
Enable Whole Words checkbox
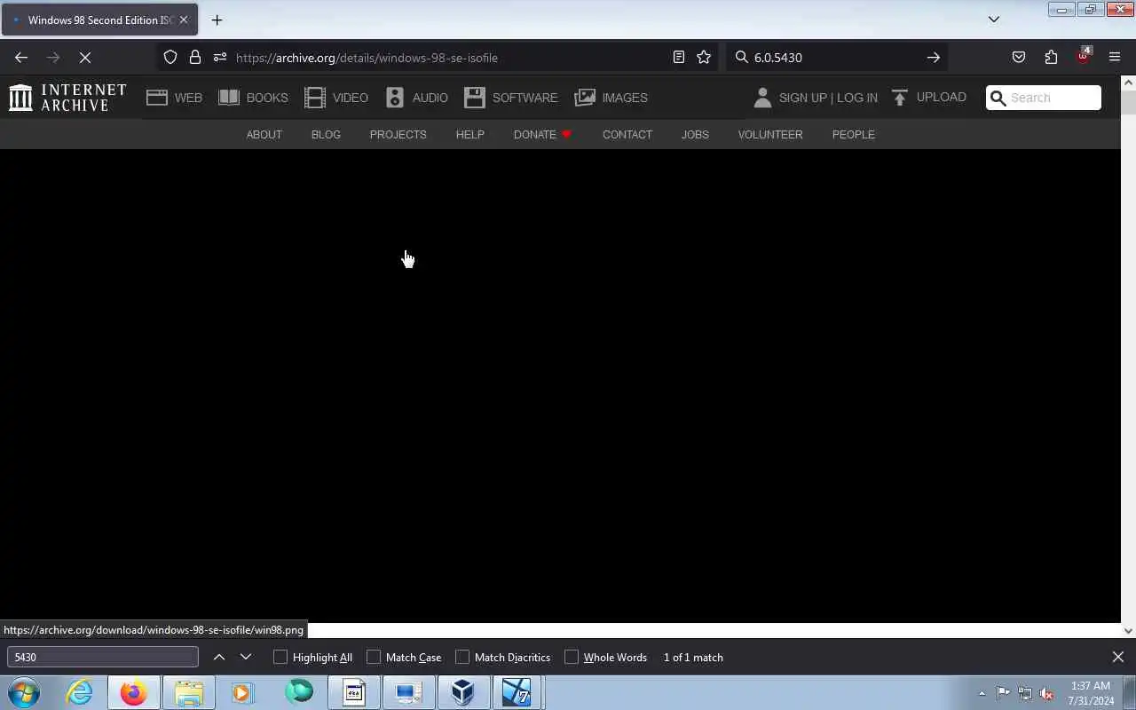point(572,657)
